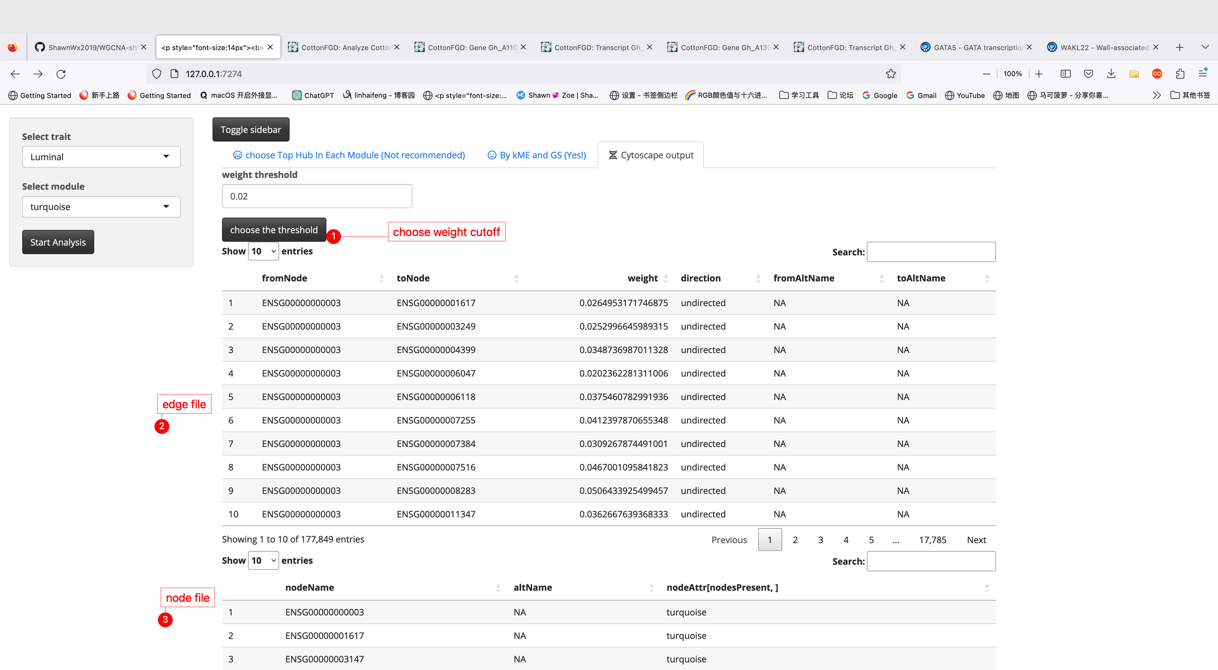Open a new browser tab
1218x670 pixels.
tap(1180, 47)
